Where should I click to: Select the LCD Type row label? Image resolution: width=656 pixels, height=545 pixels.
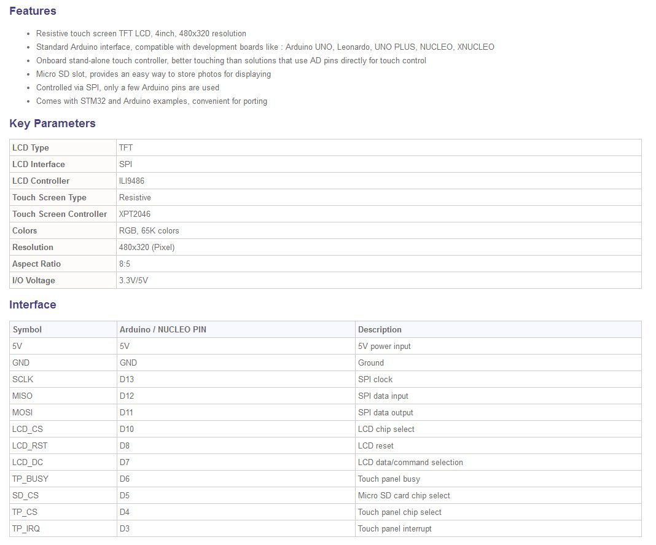tap(31, 147)
